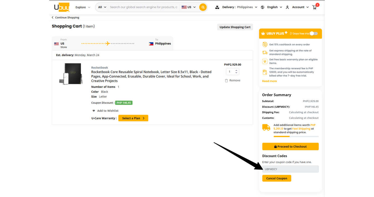374x197 pixels.
Task: Click Select a Plan for U-Care Warranty
Action: point(133,118)
